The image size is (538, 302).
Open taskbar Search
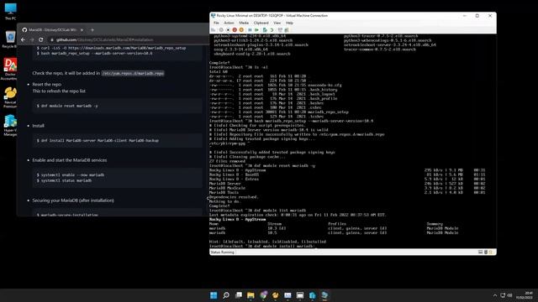point(226,295)
